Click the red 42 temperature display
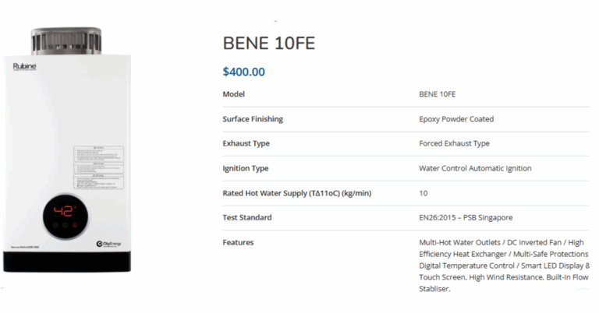 point(64,211)
